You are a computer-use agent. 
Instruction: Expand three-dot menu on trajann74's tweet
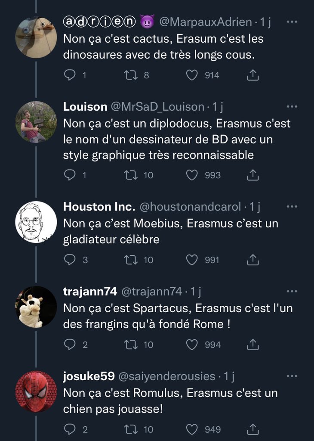pos(292,292)
